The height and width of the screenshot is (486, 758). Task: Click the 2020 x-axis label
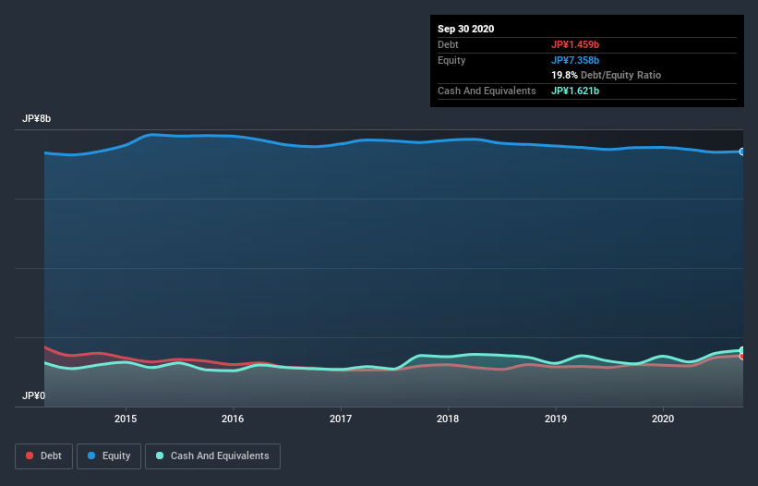[663, 419]
